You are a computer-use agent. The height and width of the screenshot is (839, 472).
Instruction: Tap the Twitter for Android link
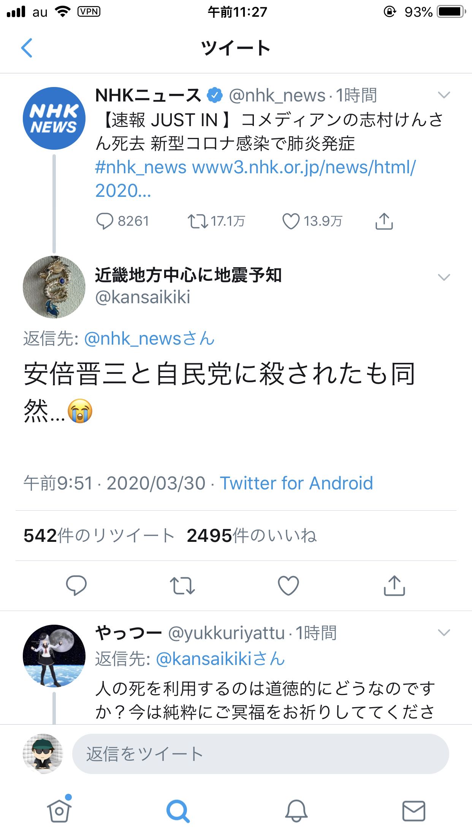(x=296, y=483)
